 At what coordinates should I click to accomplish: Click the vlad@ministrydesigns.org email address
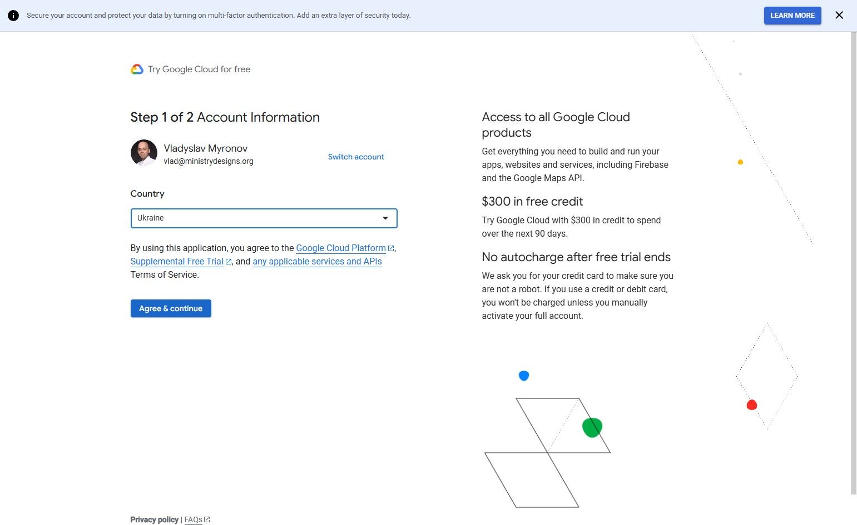pos(209,161)
